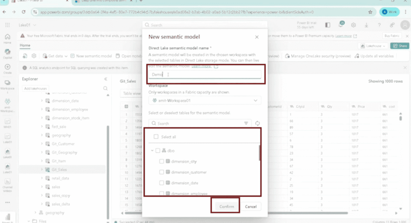Open the Home icon in left navigation
The width and height of the screenshot is (411, 223).
(x=7, y=39)
